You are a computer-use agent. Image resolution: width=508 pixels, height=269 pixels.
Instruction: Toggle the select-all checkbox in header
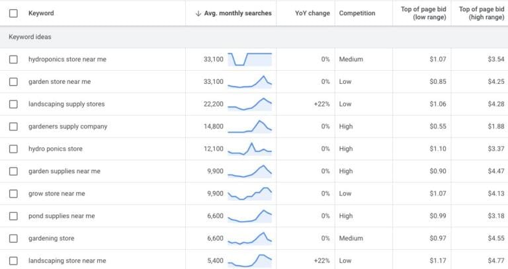click(13, 13)
